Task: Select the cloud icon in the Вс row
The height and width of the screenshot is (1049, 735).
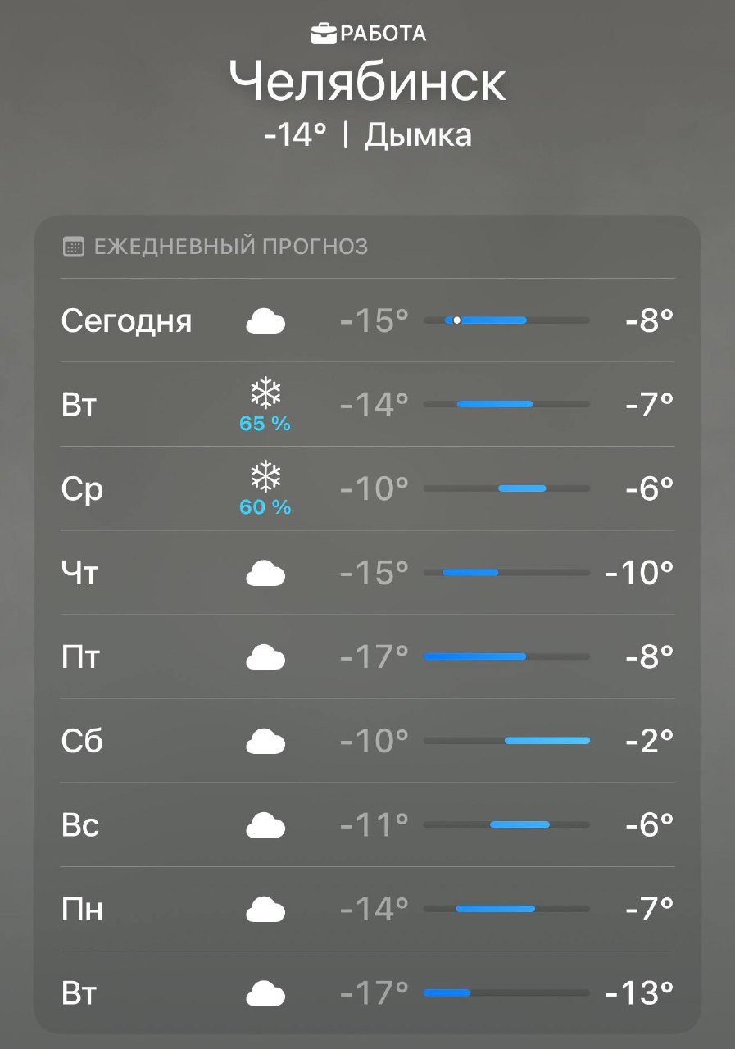Action: 265,825
